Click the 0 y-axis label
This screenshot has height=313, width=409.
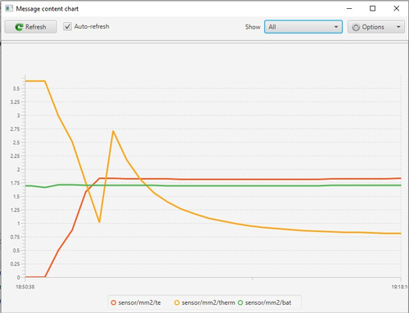point(18,277)
